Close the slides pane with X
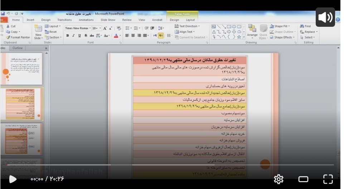The image size is (344, 189). 46,48
